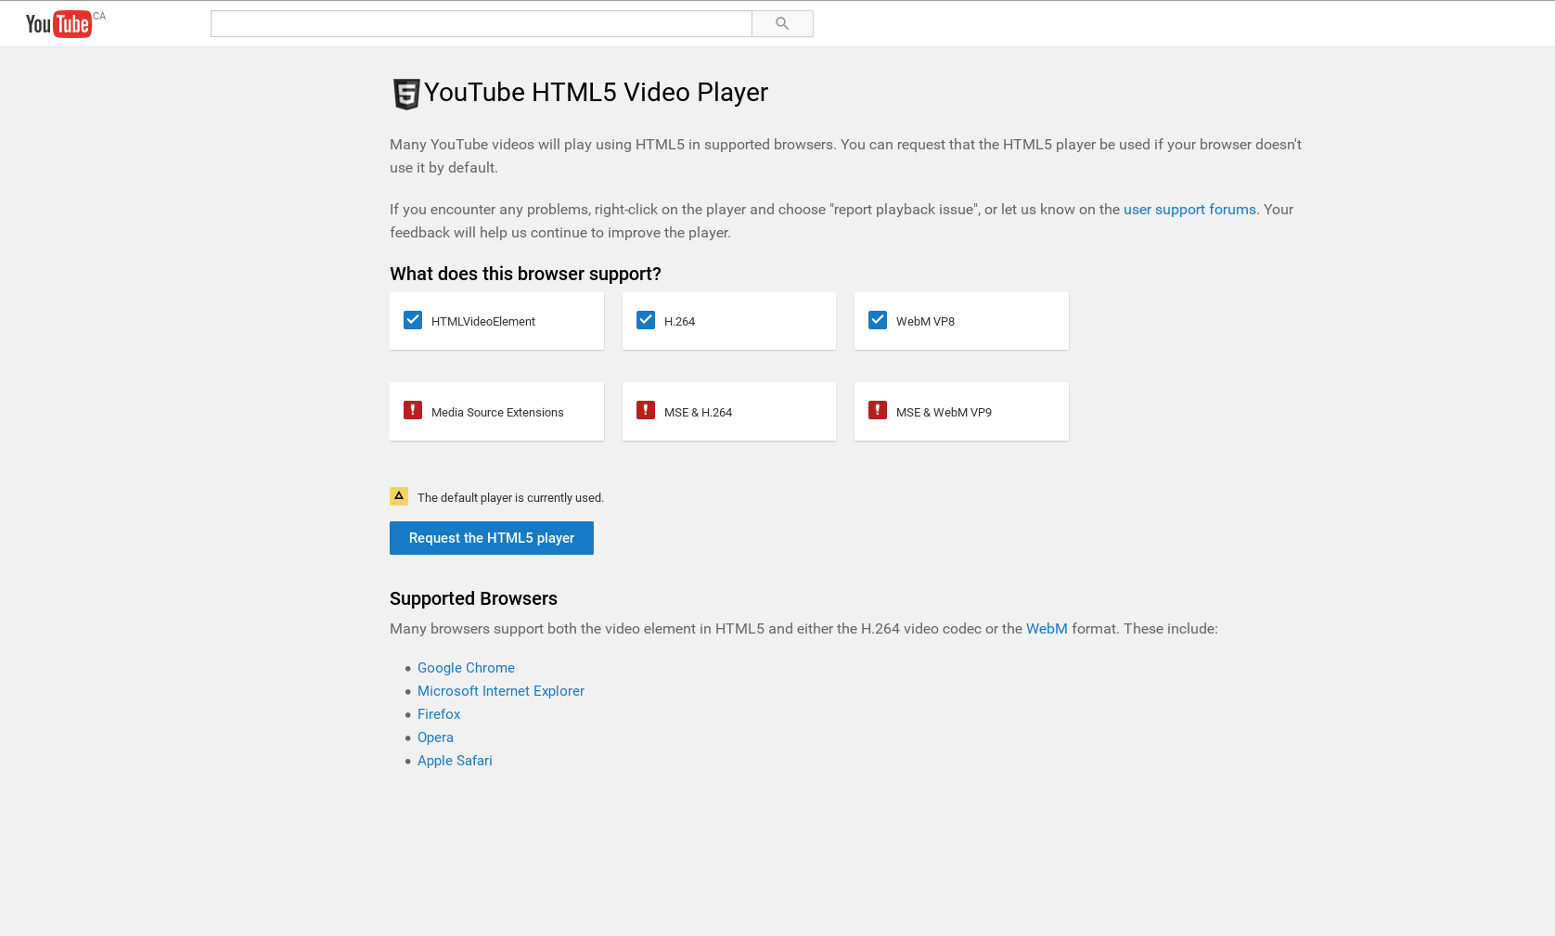Click the YouTube logo
The width and height of the screenshot is (1555, 936).
[58, 24]
